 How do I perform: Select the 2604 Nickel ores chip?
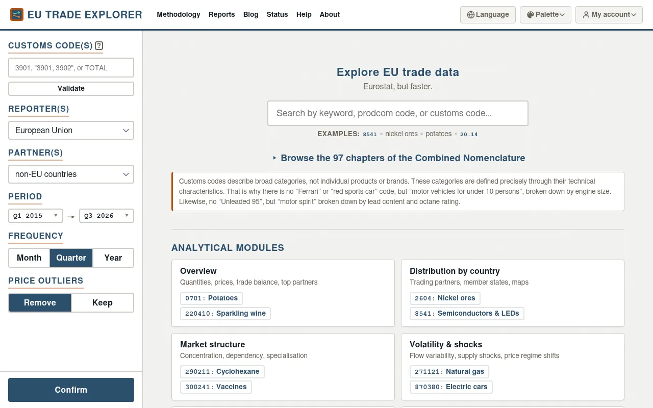445,298
